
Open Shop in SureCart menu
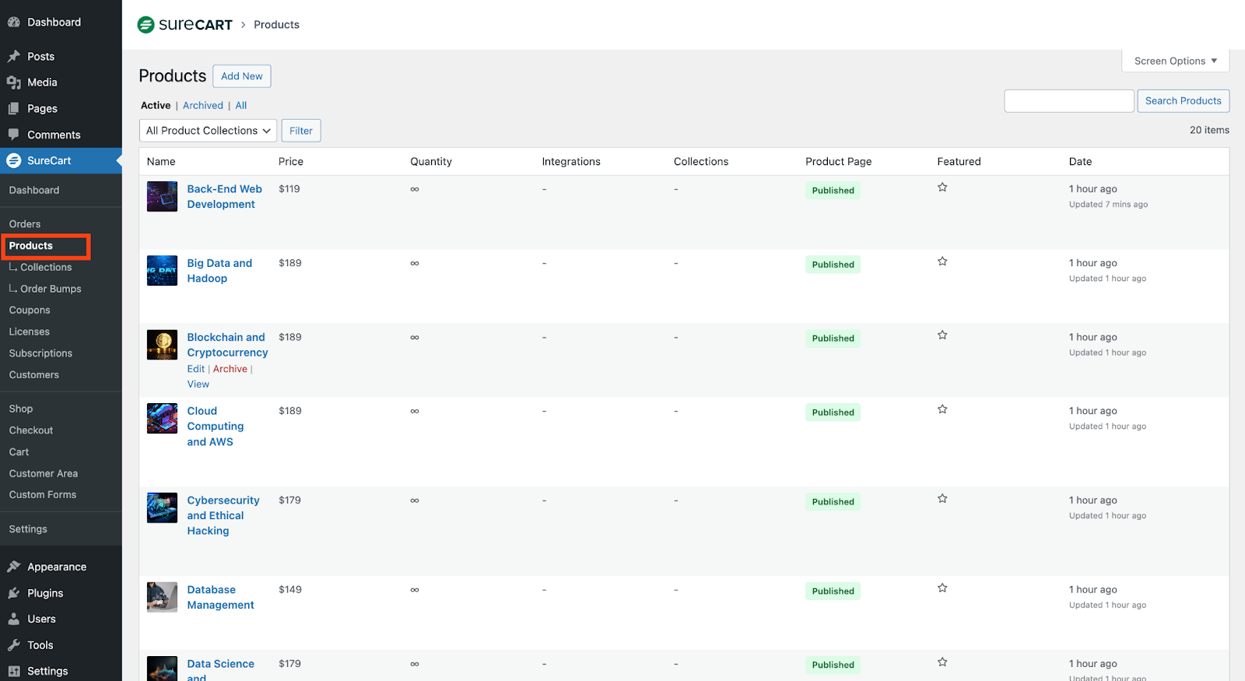(21, 409)
